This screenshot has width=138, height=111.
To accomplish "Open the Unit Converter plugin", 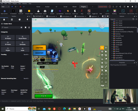I will coord(123,12).
